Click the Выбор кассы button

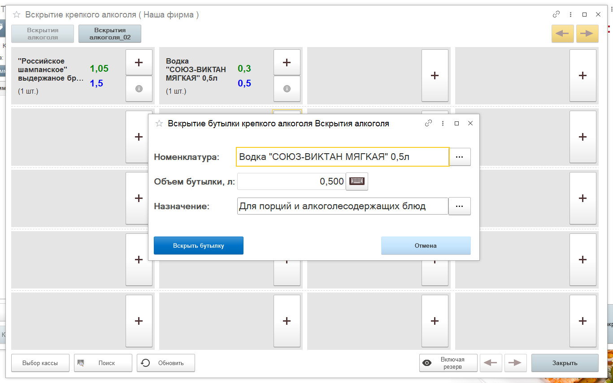click(40, 363)
